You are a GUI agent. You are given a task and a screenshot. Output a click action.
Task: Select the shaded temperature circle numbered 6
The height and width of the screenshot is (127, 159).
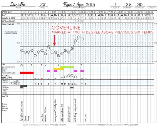(x=72, y=48)
